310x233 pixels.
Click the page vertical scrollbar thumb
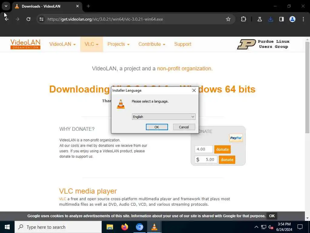pos(307,87)
